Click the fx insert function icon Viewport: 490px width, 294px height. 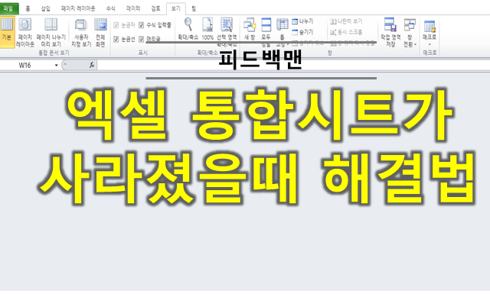pyautogui.click(x=92, y=65)
